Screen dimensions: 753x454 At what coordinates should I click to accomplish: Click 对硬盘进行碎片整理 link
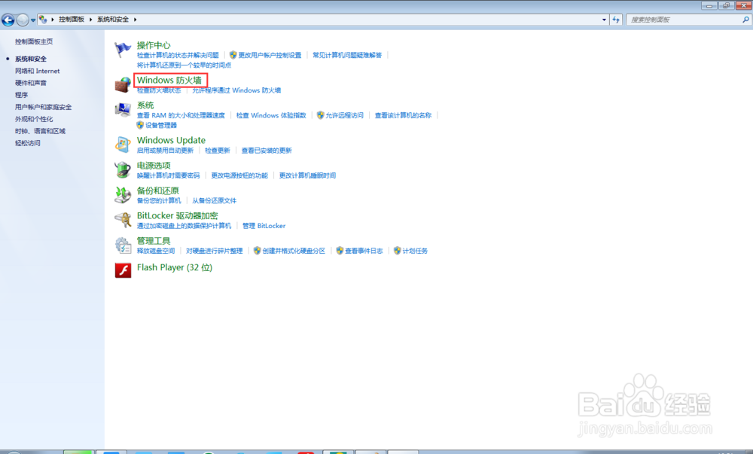tap(214, 251)
